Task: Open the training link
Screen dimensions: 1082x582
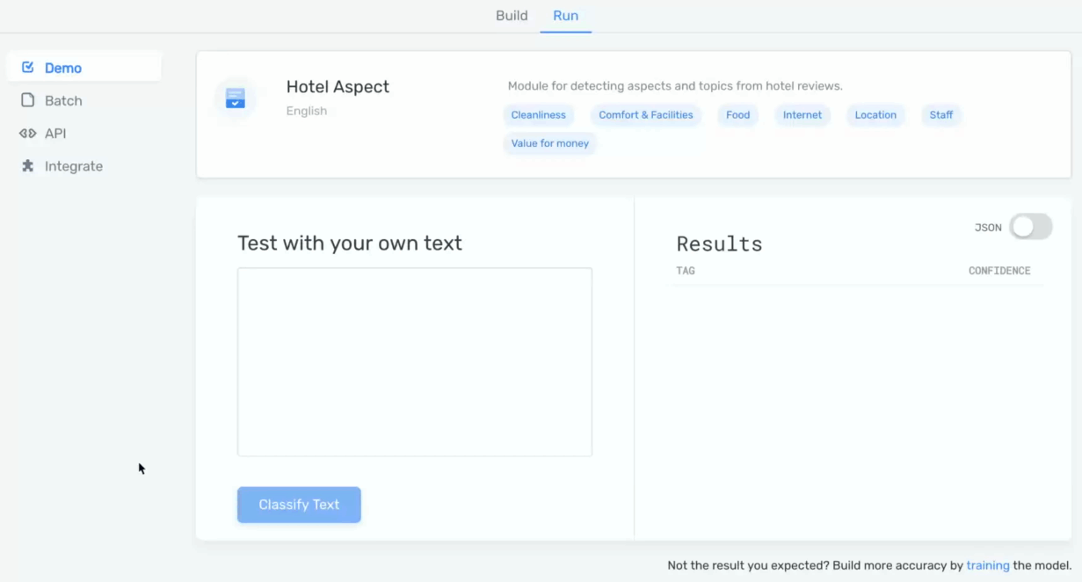Action: point(987,565)
